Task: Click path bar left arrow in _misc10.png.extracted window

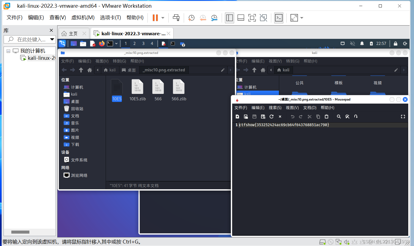Action: click(98, 70)
